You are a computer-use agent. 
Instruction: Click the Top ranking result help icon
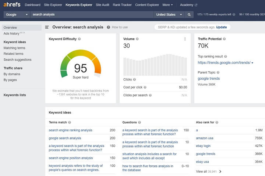pyautogui.click(x=226, y=57)
